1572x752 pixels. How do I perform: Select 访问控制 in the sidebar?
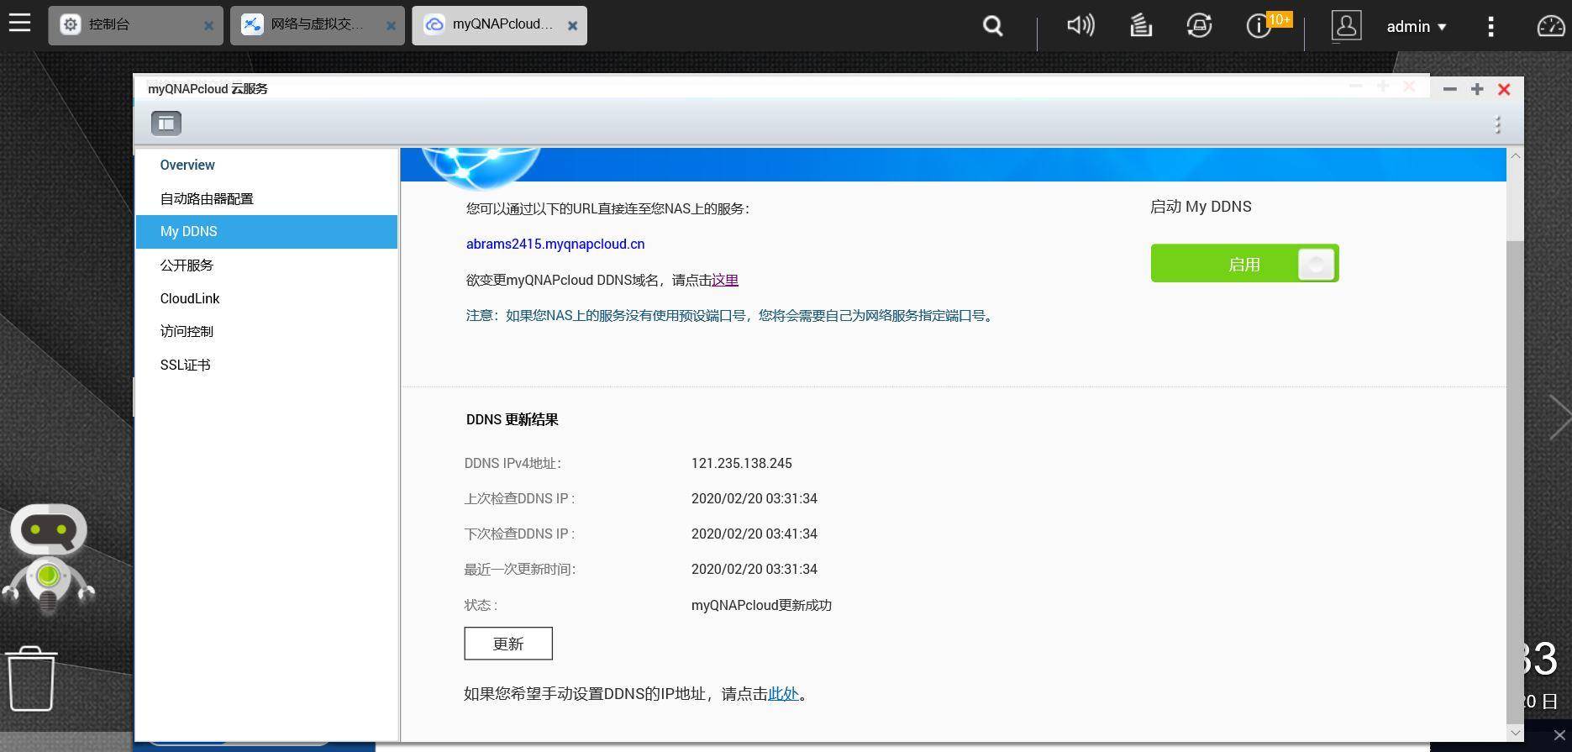coord(266,331)
